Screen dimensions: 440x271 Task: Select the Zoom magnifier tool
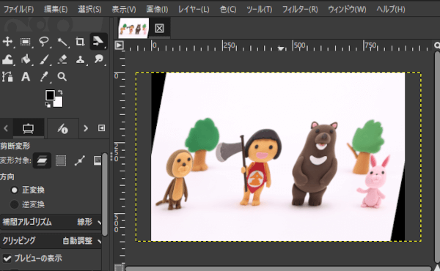click(62, 76)
